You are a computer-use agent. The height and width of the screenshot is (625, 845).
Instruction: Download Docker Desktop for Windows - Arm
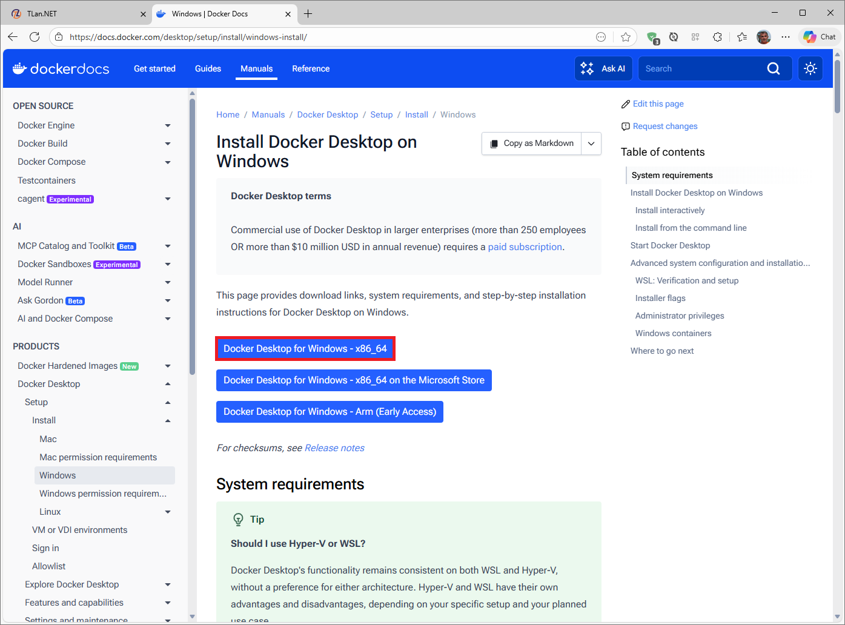click(330, 412)
